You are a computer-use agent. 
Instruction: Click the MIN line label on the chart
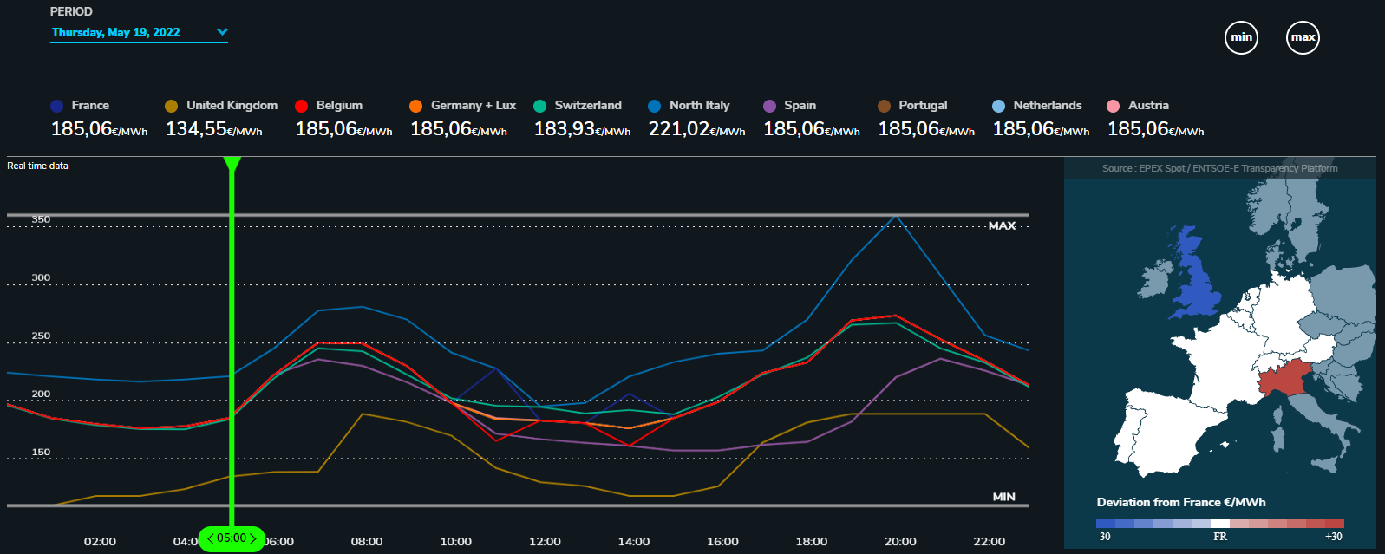tap(1004, 497)
